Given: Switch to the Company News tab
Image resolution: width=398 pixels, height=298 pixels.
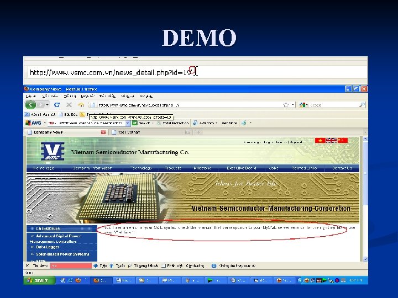Looking at the screenshot, I should point(66,132).
